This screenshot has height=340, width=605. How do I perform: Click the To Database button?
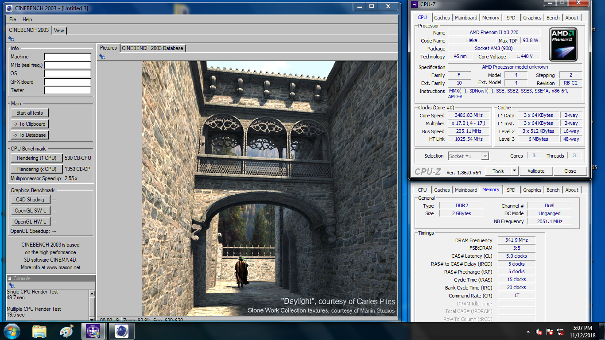(x=29, y=135)
